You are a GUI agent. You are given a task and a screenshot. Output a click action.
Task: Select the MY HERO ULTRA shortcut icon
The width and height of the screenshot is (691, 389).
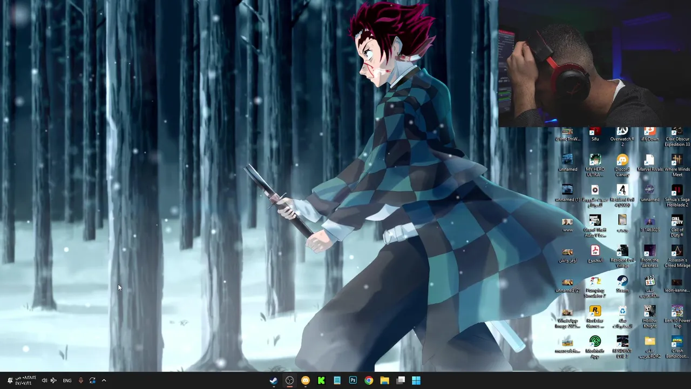[x=595, y=165]
